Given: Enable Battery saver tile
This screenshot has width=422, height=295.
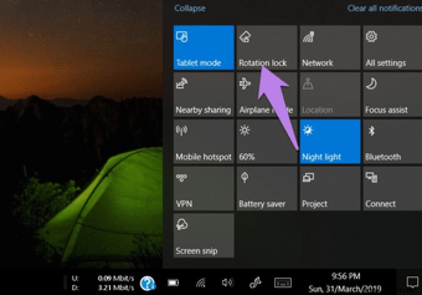Looking at the screenshot, I should click(x=267, y=188).
